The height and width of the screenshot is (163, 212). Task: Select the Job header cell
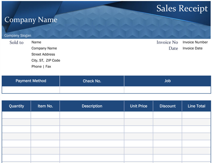tap(167, 81)
